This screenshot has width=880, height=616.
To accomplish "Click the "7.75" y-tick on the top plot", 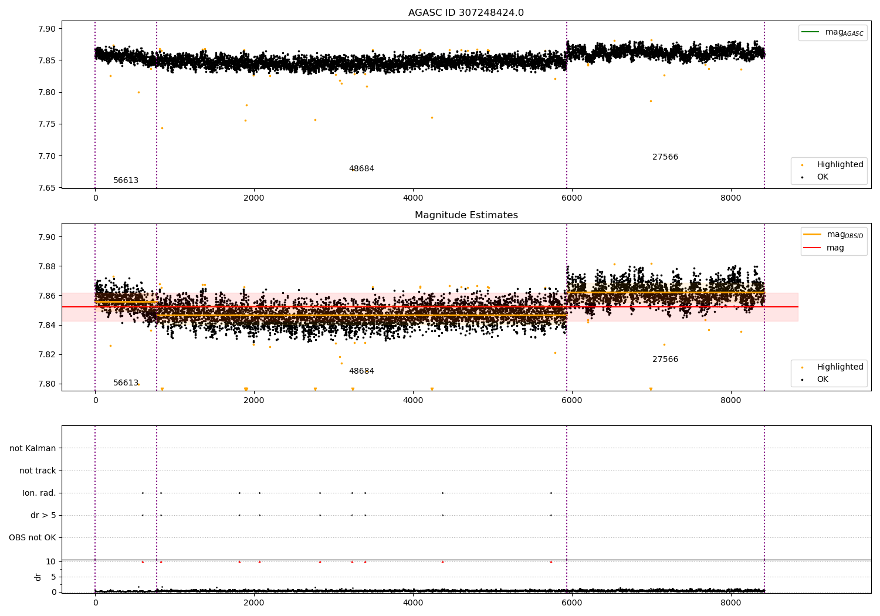I will click(47, 124).
